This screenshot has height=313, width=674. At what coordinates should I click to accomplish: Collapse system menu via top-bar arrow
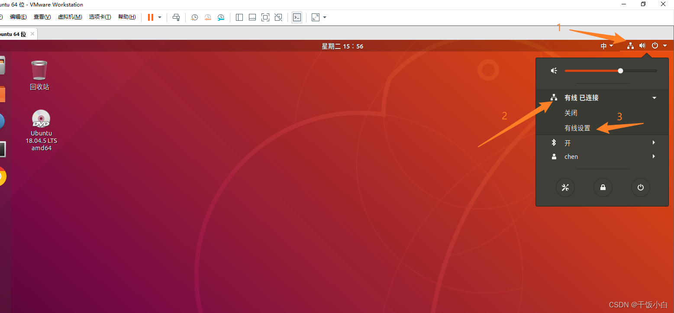[x=664, y=46]
